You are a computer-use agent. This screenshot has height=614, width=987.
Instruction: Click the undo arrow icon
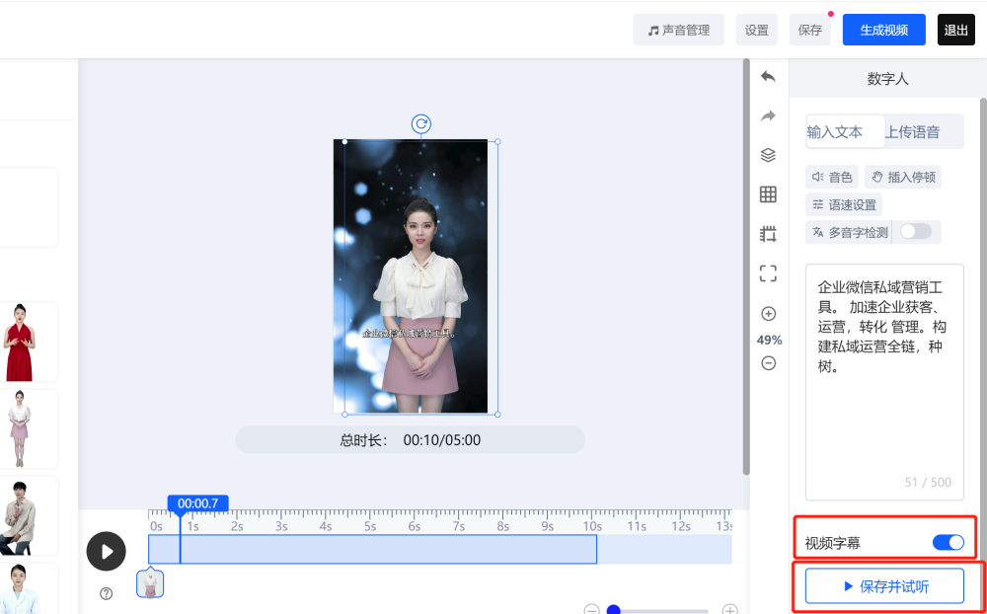coord(768,76)
